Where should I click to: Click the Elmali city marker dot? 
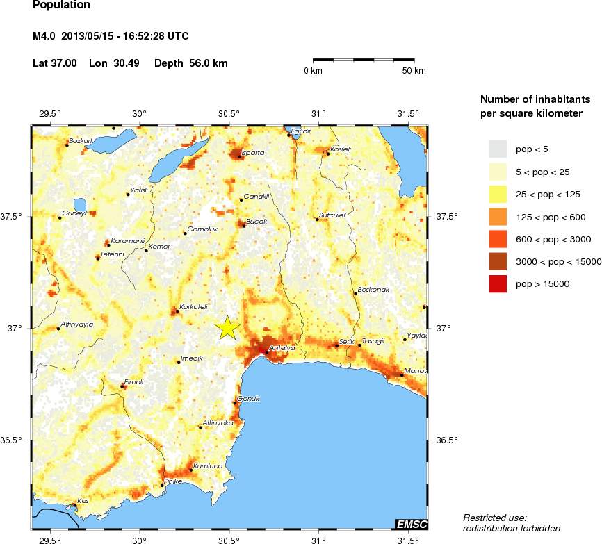tap(123, 386)
